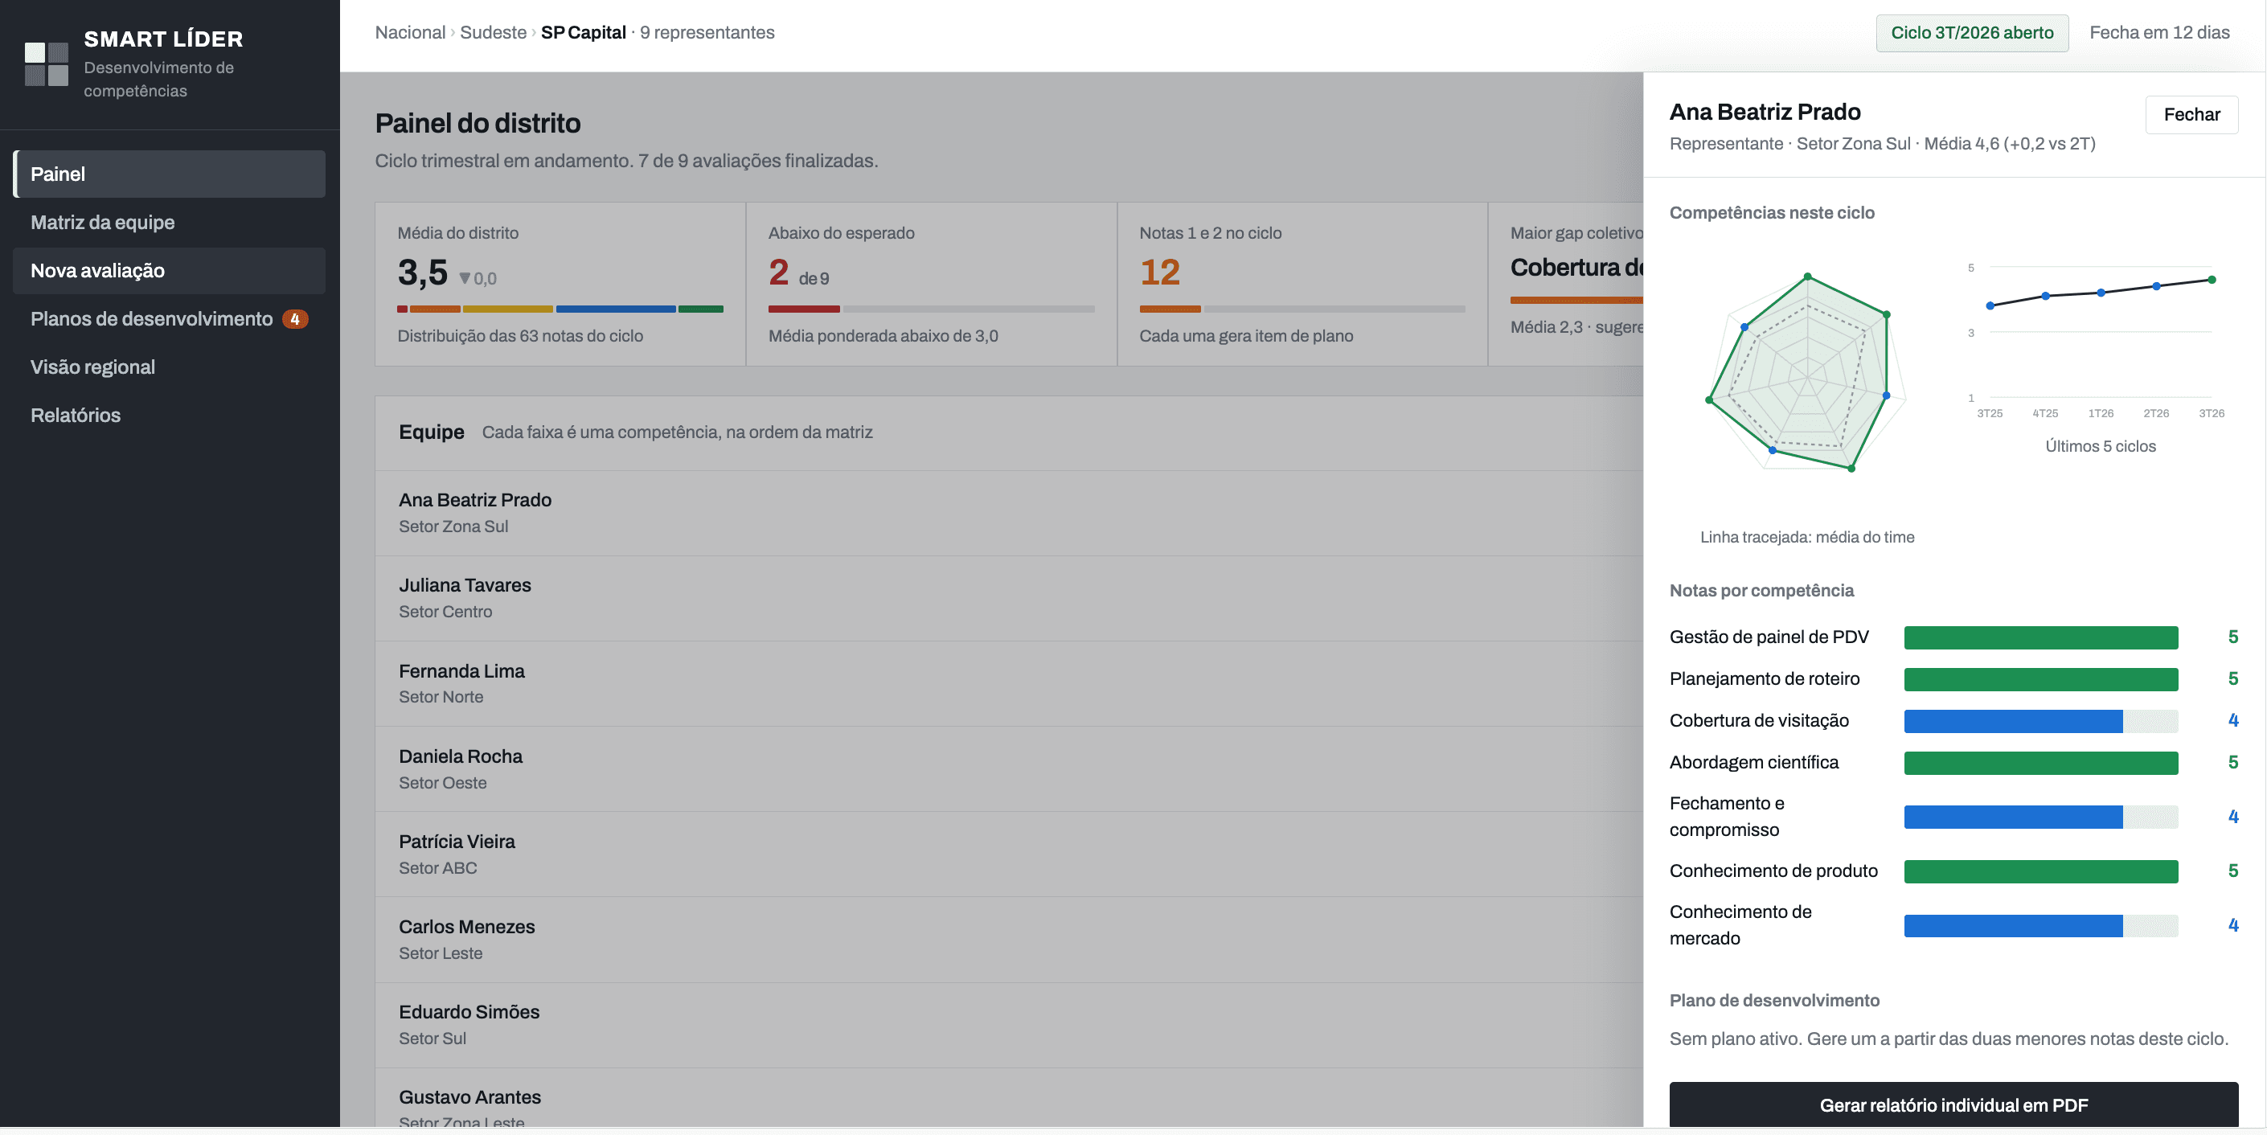Select Carlos Menezes in the team list
2267x1135 pixels.
(x=1009, y=940)
